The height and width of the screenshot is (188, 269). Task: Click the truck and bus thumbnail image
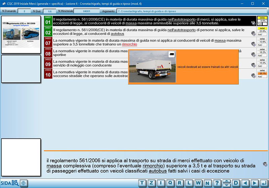21,34
